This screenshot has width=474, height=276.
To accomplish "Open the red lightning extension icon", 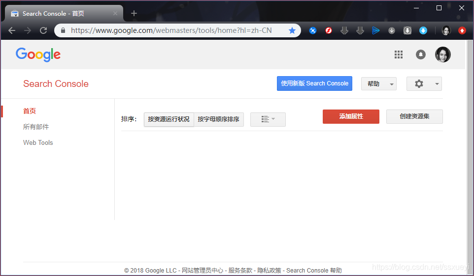I will [x=329, y=30].
